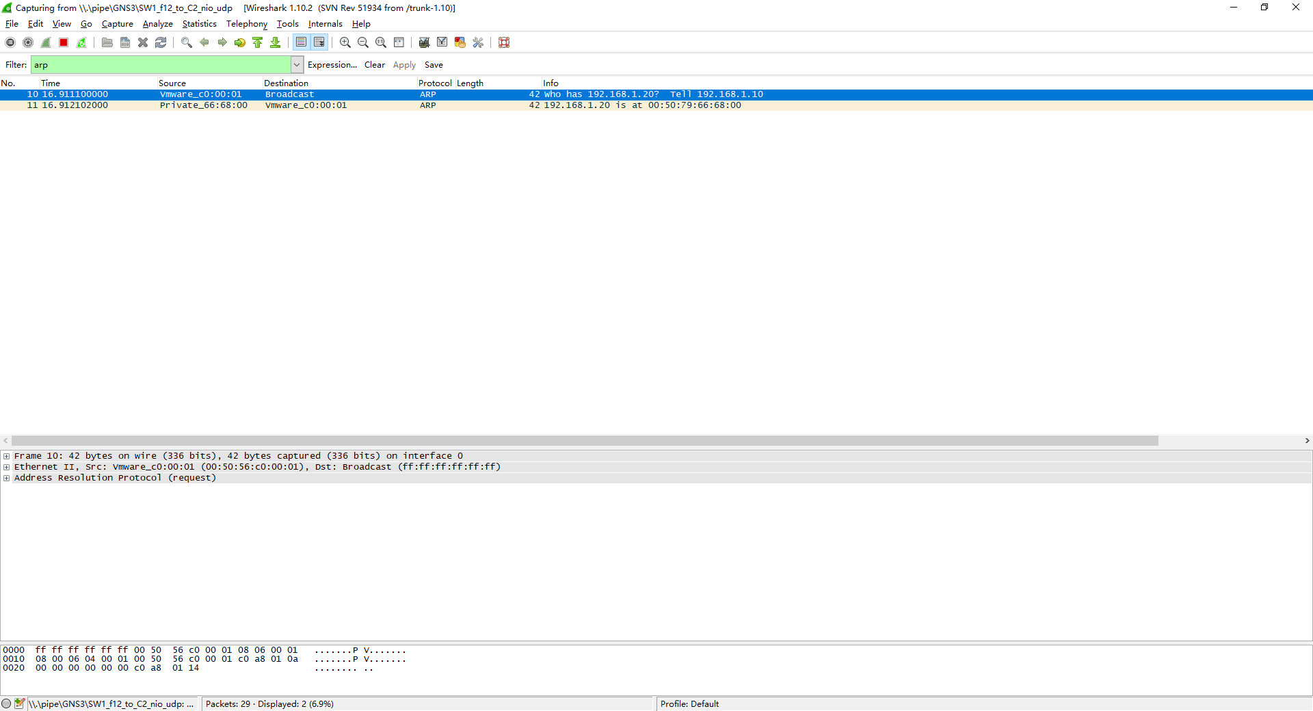Open the Analyze menu

coord(157,24)
